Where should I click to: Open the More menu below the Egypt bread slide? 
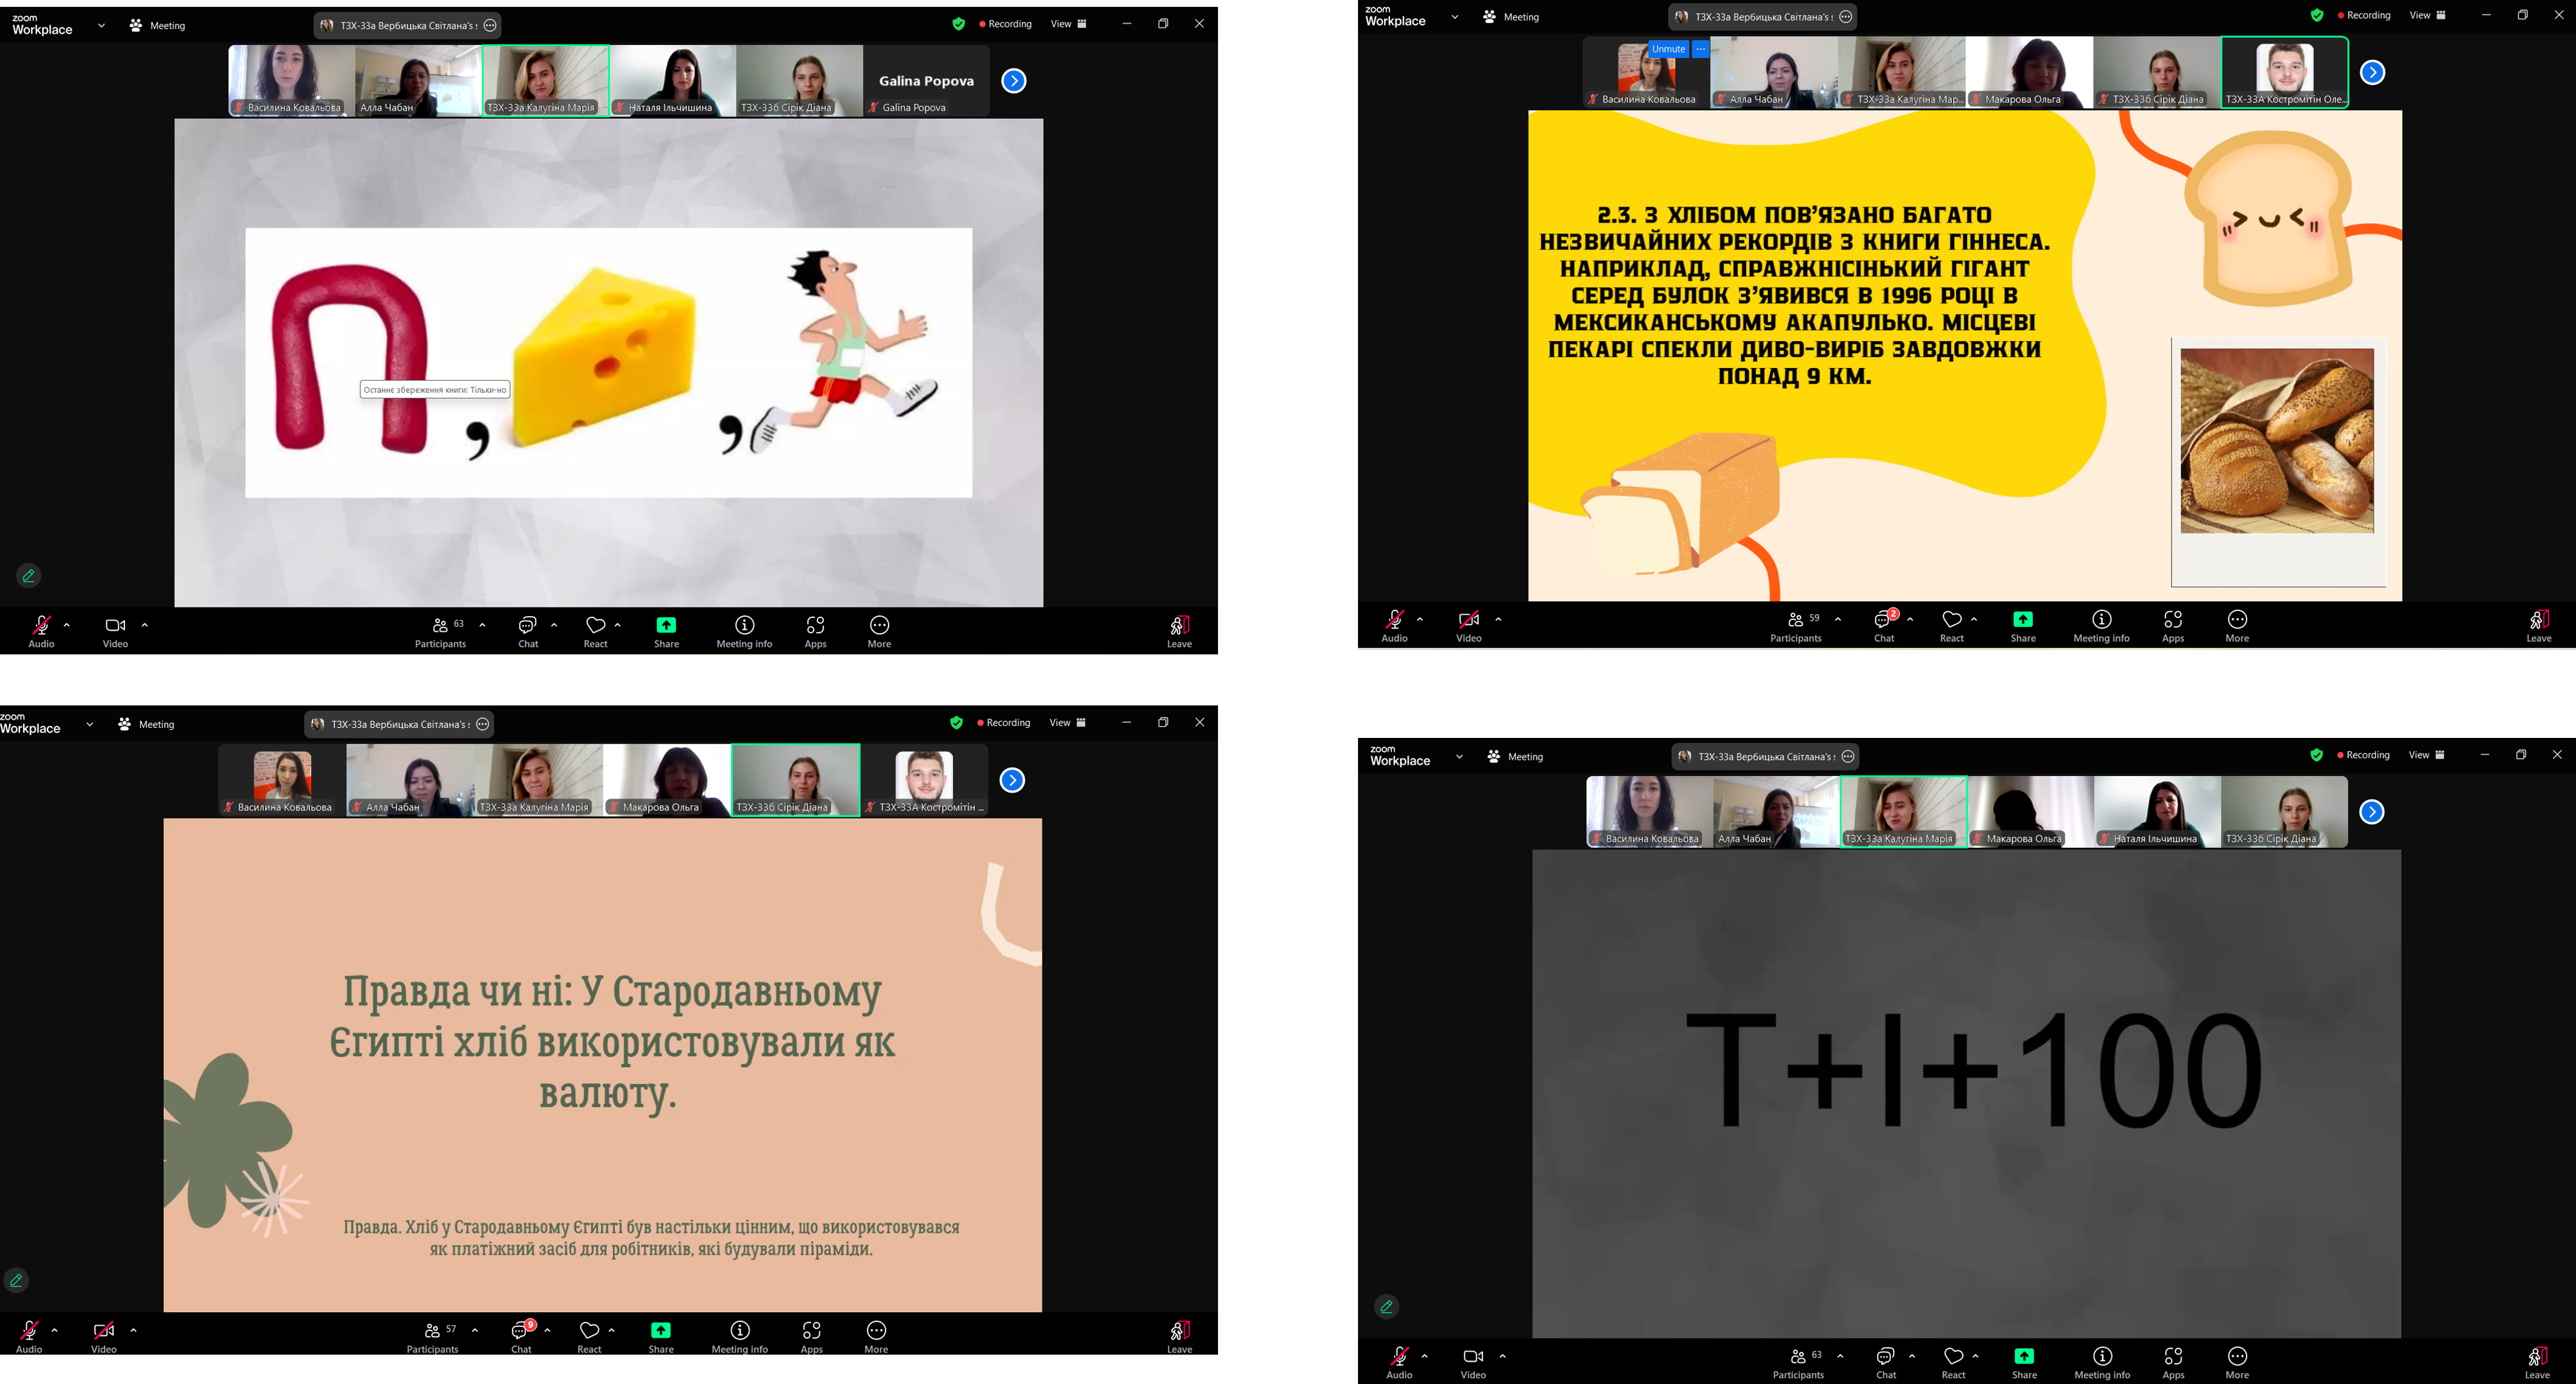click(876, 1336)
